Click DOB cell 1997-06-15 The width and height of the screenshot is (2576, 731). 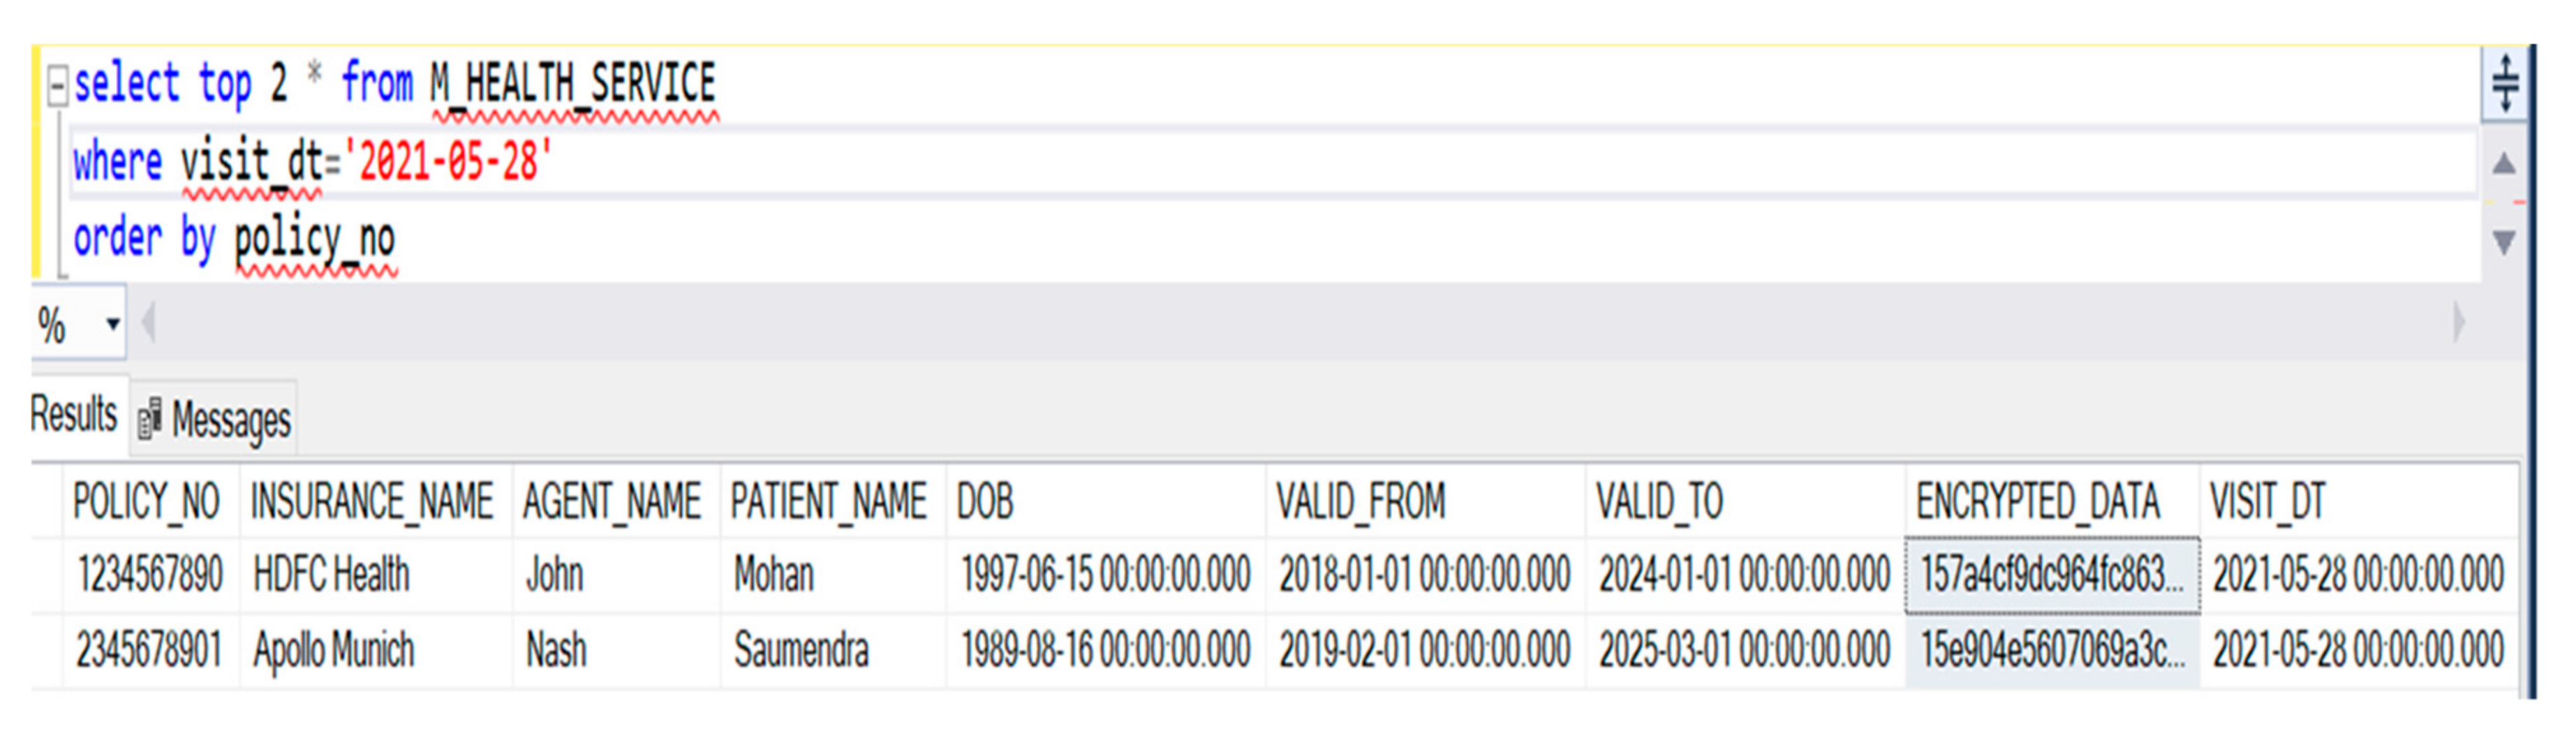tap(1105, 575)
